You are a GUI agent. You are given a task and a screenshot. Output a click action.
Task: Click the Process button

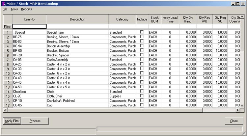(x=35, y=121)
